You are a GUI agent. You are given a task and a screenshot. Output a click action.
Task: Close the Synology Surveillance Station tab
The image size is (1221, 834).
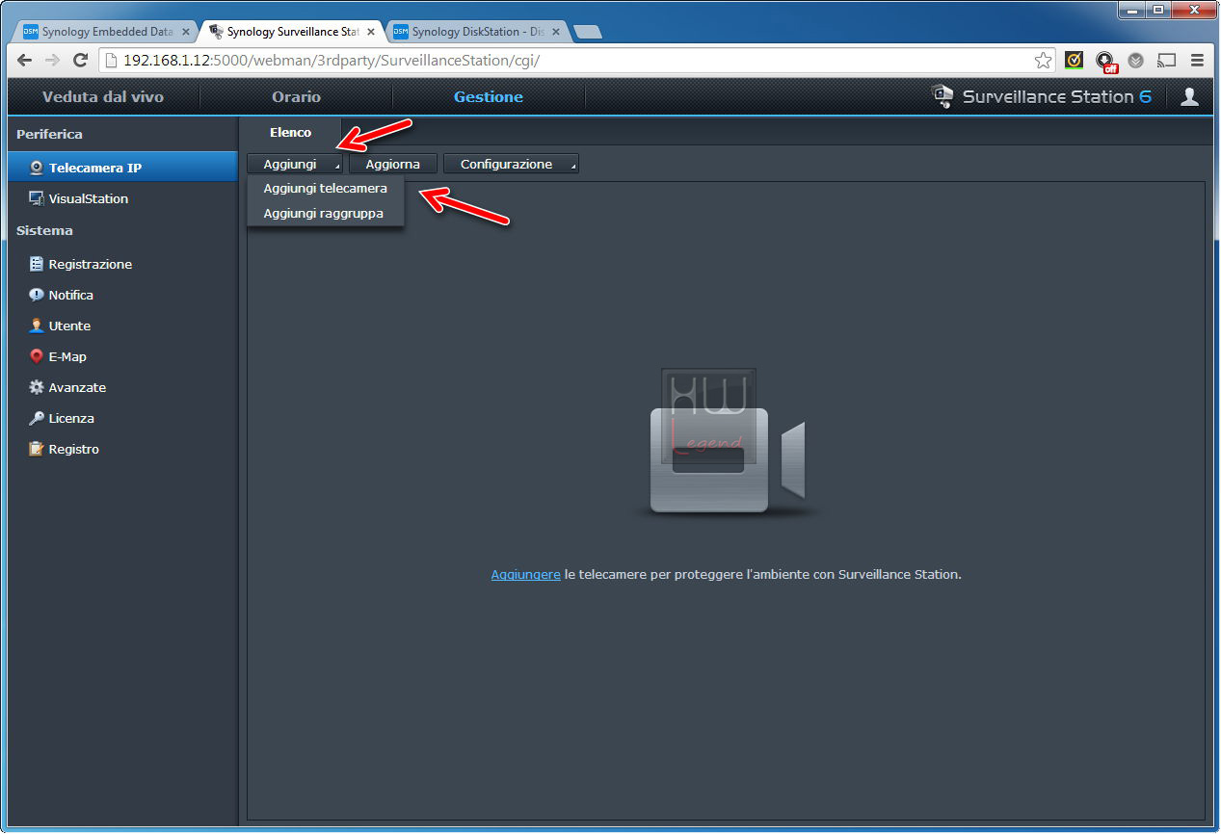pyautogui.click(x=371, y=32)
